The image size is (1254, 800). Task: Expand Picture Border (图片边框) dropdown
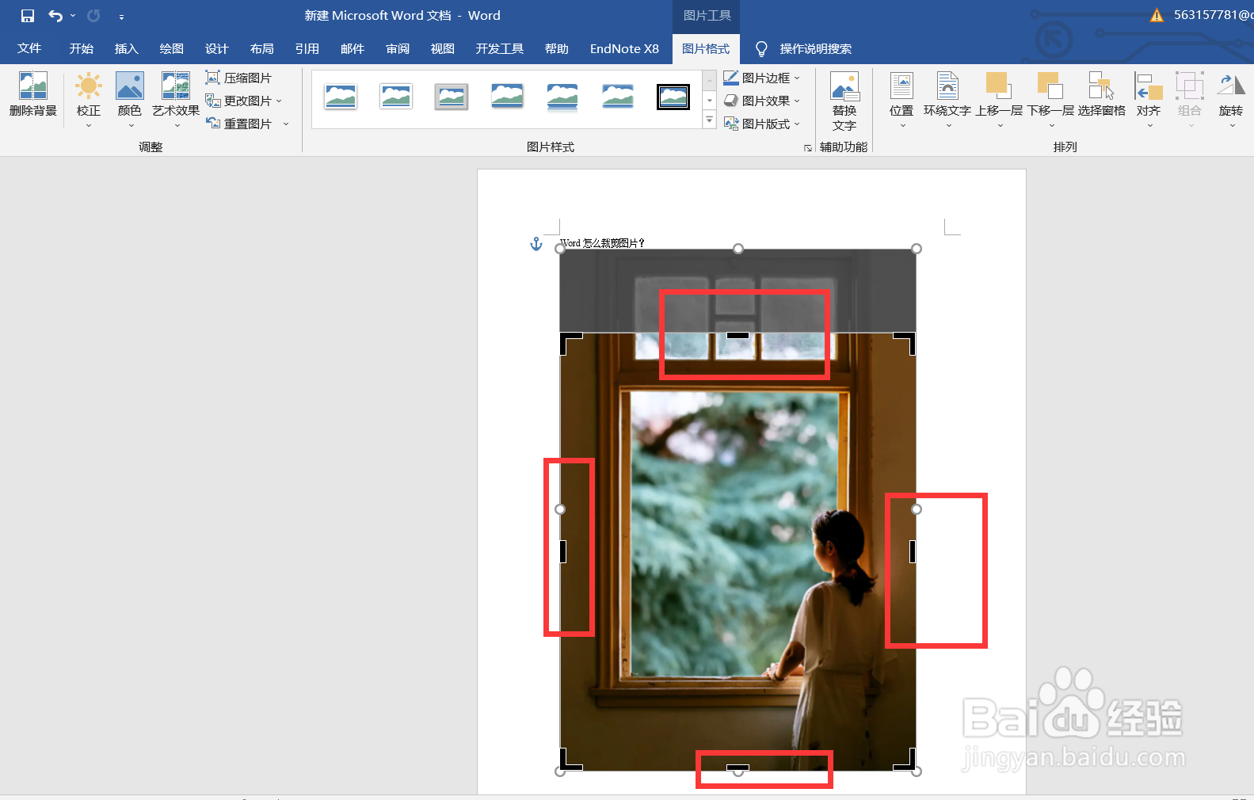(797, 78)
